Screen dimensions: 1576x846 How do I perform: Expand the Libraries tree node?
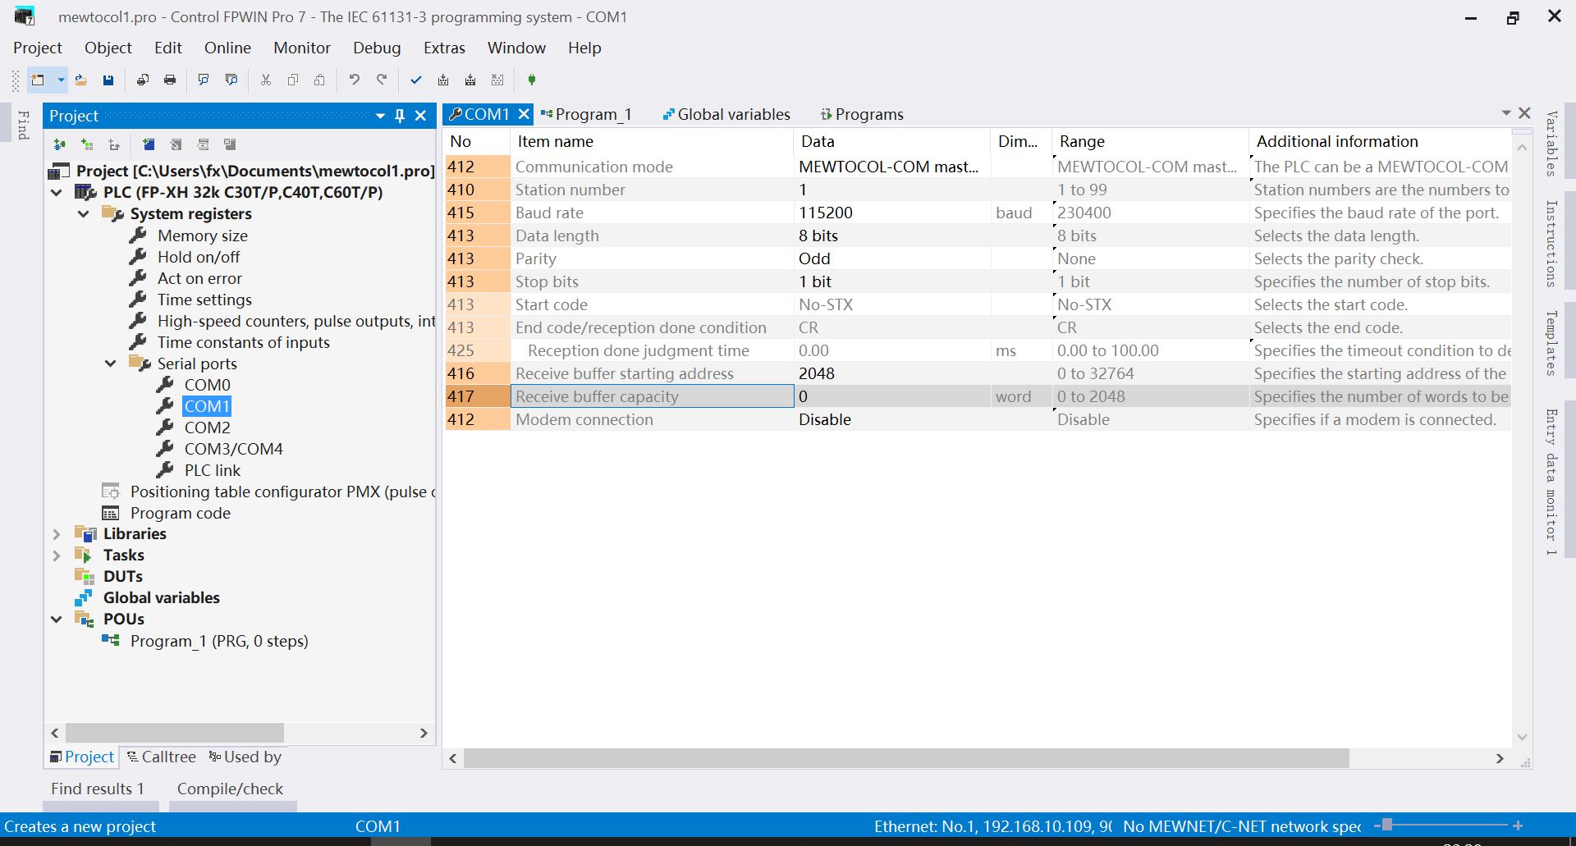(56, 534)
